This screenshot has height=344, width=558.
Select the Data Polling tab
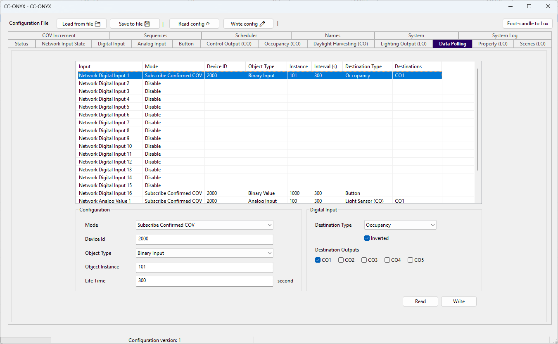click(453, 44)
